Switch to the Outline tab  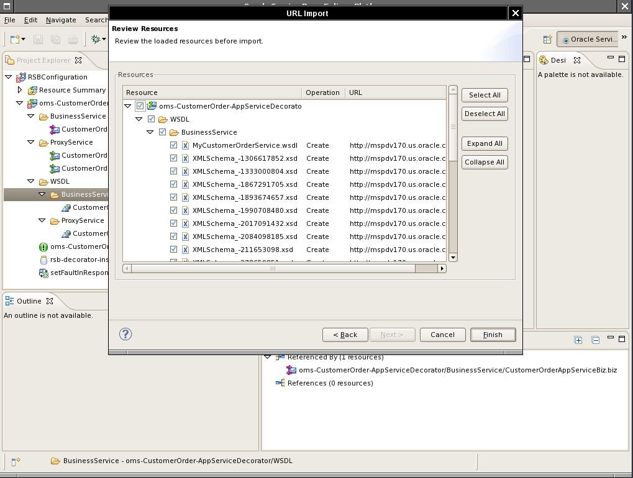click(x=29, y=301)
